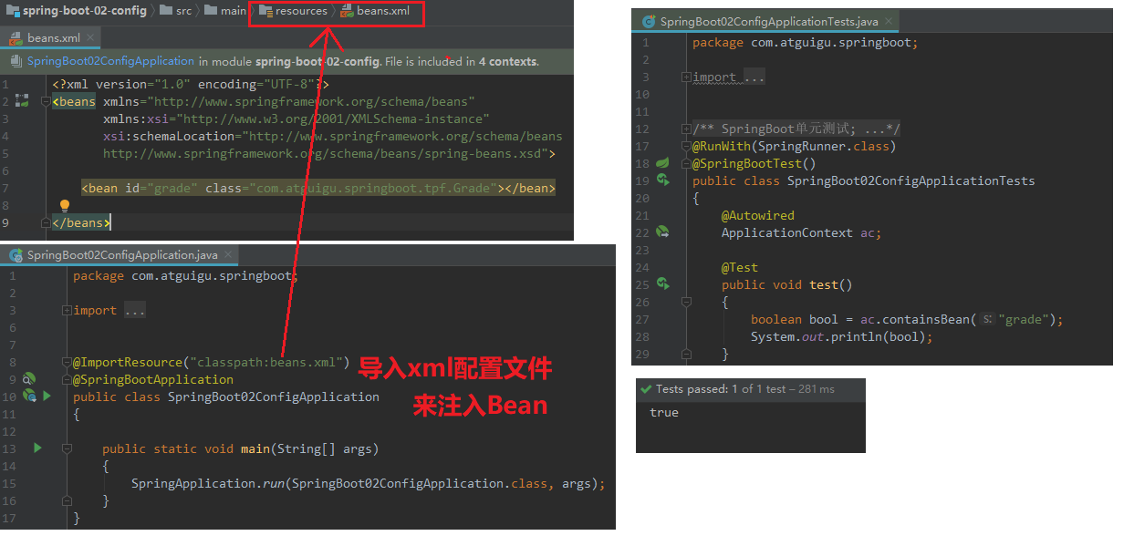Click line number 15 in Application.java gutter
Image resolution: width=1134 pixels, height=546 pixels.
coord(9,484)
